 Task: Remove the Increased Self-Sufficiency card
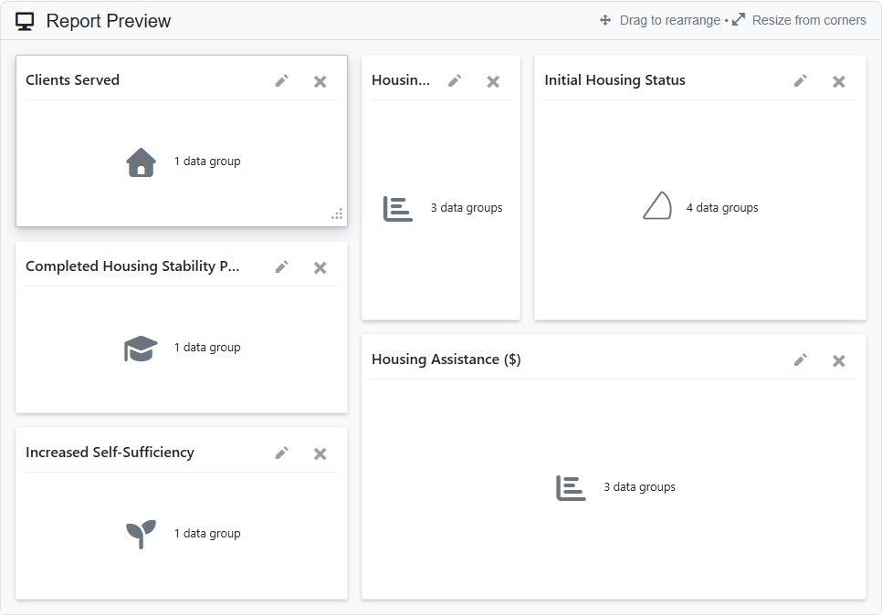tap(320, 453)
